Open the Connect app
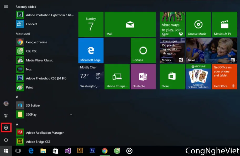The width and height of the screenshot is (240, 156). [45, 24]
